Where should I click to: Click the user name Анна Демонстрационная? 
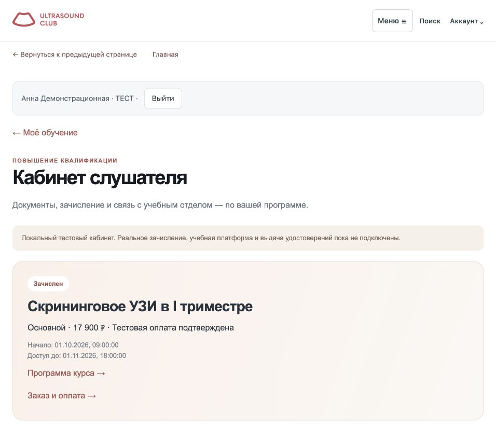click(x=65, y=99)
